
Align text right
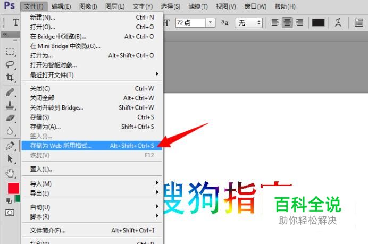pos(299,22)
